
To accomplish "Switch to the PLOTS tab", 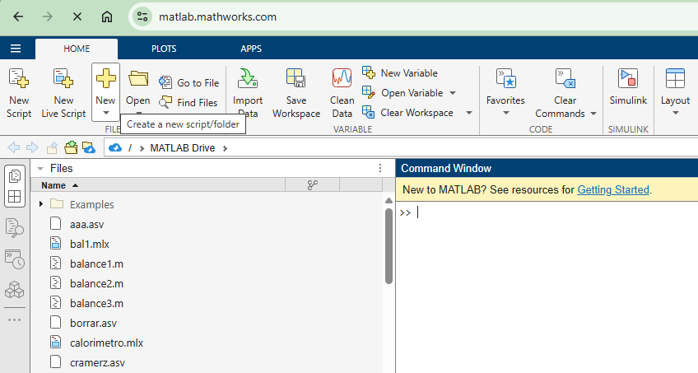I will [164, 49].
